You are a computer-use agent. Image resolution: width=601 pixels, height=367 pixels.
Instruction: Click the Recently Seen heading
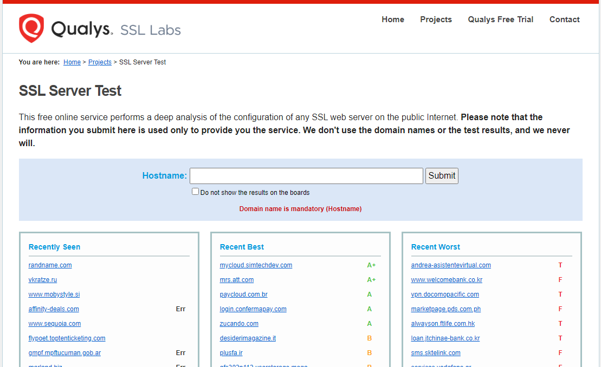54,247
